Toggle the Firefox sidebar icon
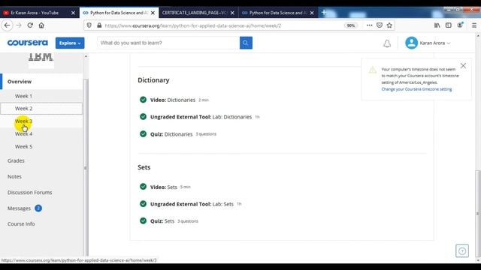Screen dimensions: 481x270 (449, 25)
